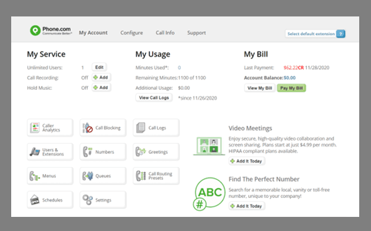Open the Configure menu
The height and width of the screenshot is (231, 371).
tap(131, 32)
